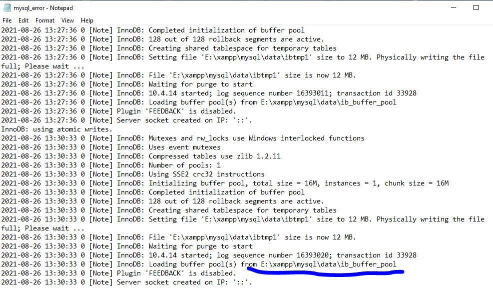
Task: Click the 13:27:36 'size is now 12 MB' line
Action: 179,75
